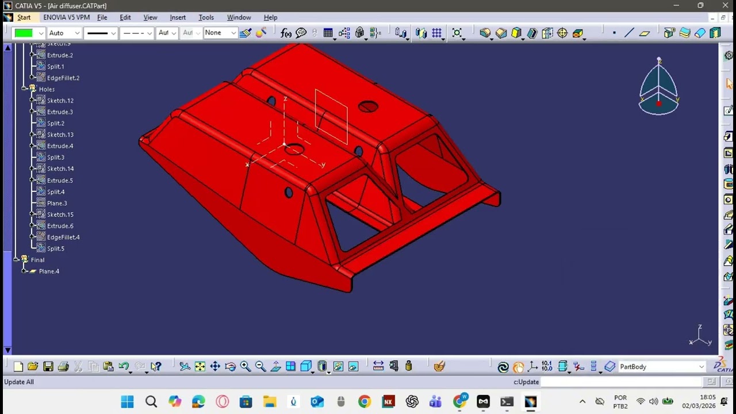
Task: Click the Fit All In icon
Action: point(200,366)
